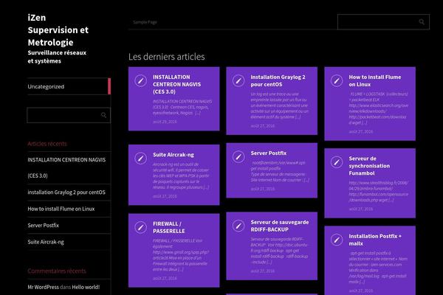443x295 pixels.
Task: Click the search magnifier icon in top header
Action: point(422,21)
